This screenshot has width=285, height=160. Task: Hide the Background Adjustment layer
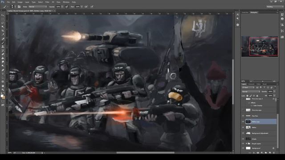[x=243, y=133]
